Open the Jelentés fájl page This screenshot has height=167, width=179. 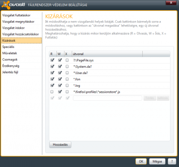(10, 72)
